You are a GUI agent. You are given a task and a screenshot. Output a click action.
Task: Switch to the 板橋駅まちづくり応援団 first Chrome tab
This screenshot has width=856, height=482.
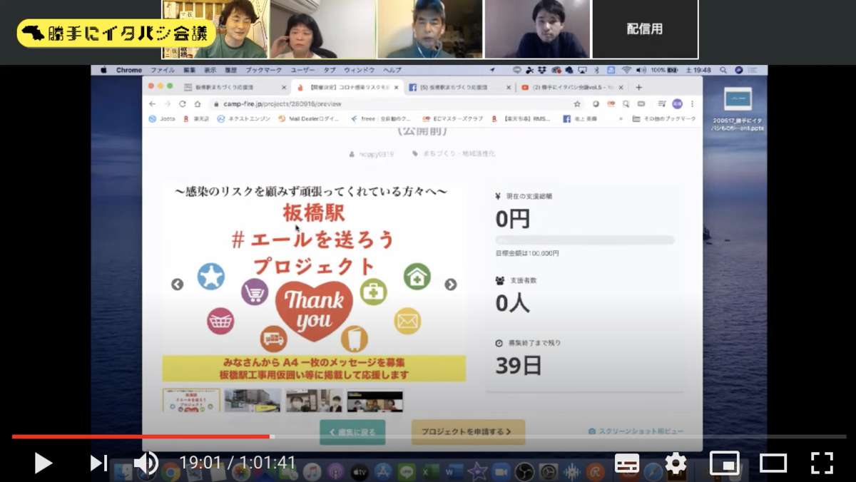click(234, 87)
